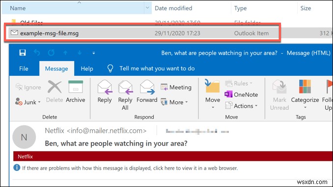Click the Tell me what you want to do box
The width and height of the screenshot is (333, 187).
[x=157, y=68]
